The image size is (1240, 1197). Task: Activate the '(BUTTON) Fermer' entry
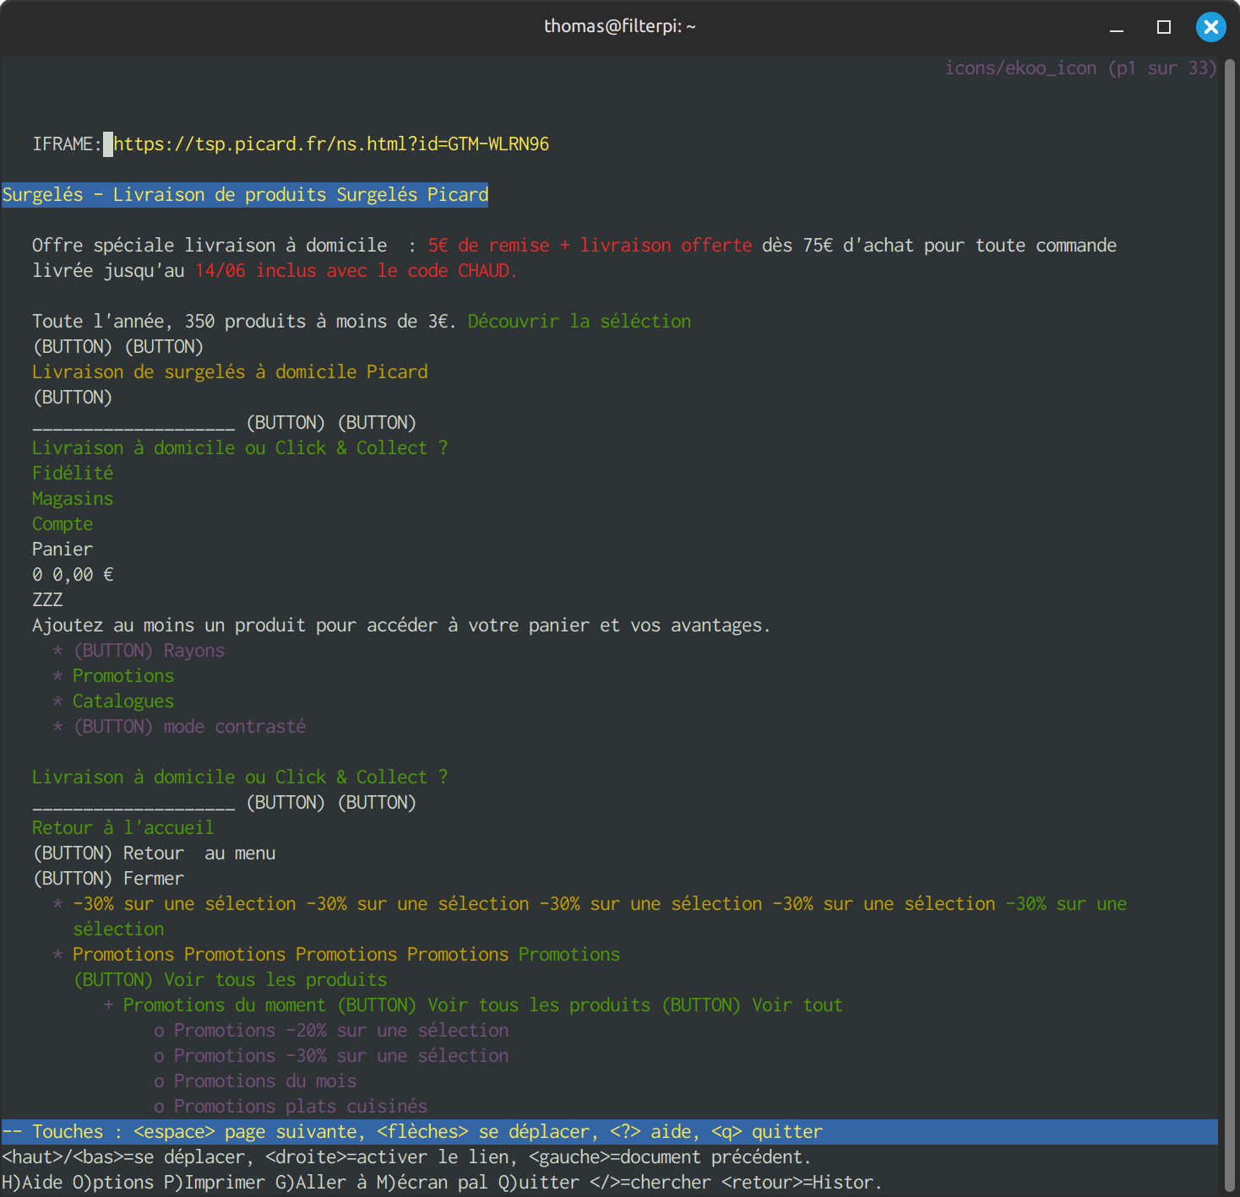click(x=108, y=879)
